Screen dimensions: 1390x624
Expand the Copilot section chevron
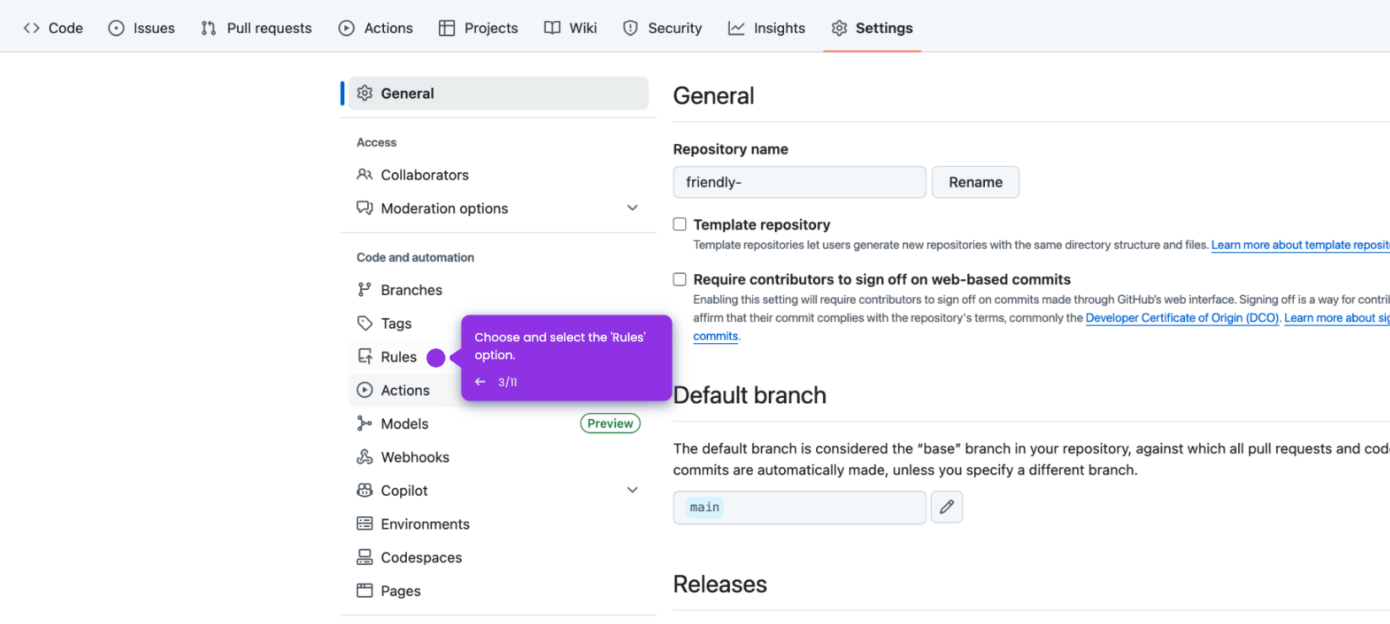(x=632, y=490)
